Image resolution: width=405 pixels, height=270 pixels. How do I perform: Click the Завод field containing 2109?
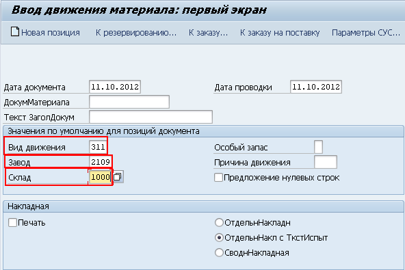click(100, 162)
